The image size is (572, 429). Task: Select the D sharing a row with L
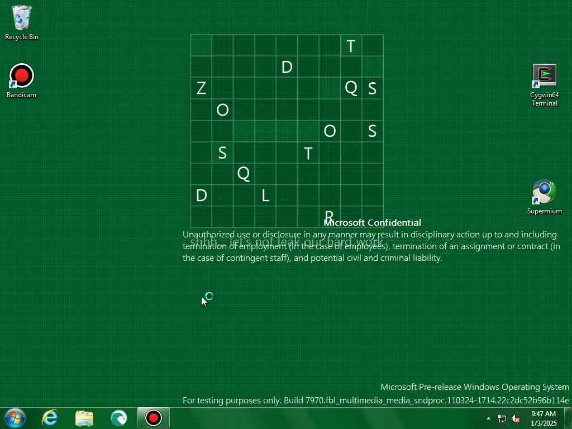(x=201, y=196)
